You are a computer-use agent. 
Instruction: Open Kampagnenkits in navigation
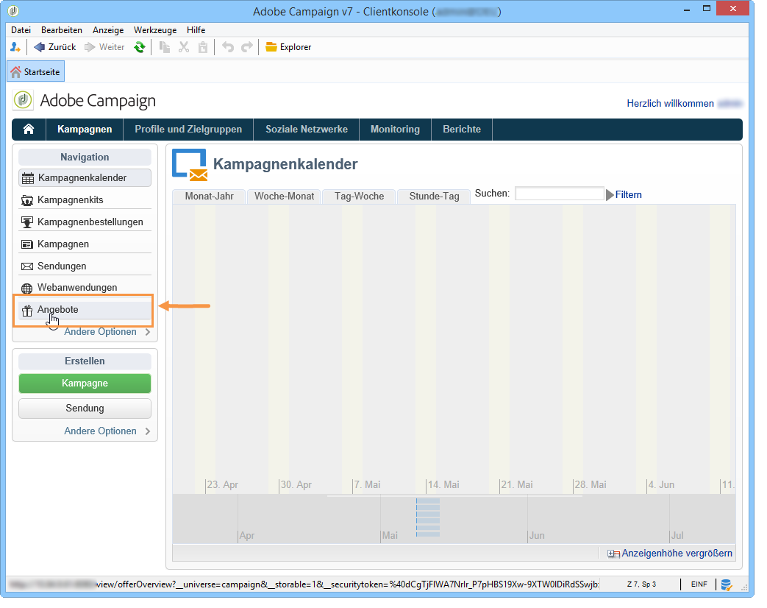(x=85, y=199)
